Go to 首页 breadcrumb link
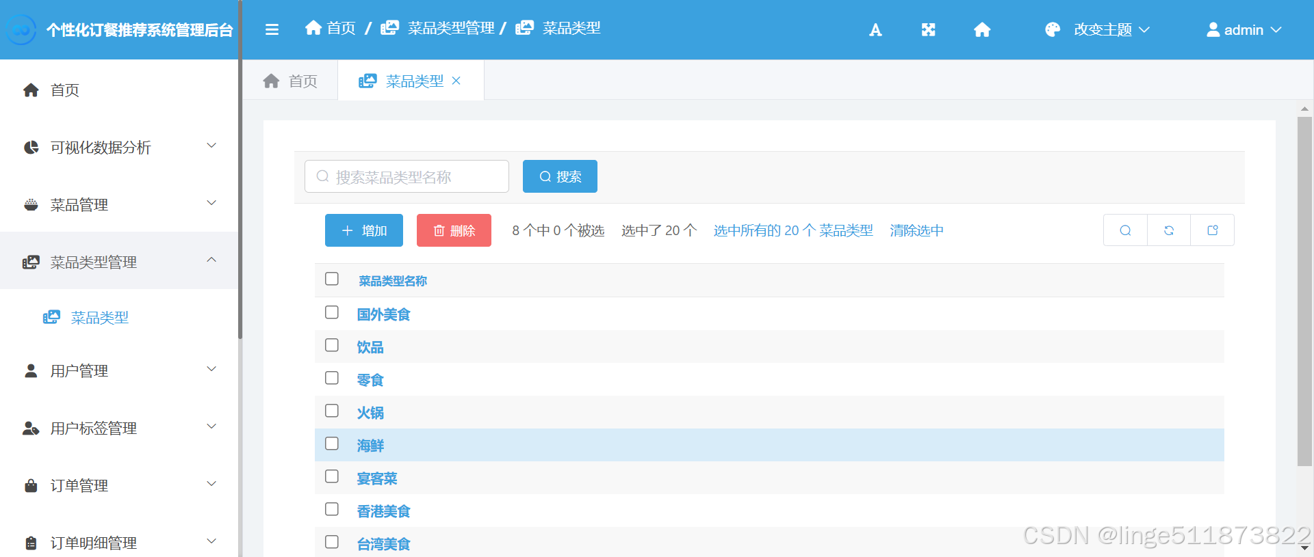This screenshot has height=557, width=1314. click(331, 27)
